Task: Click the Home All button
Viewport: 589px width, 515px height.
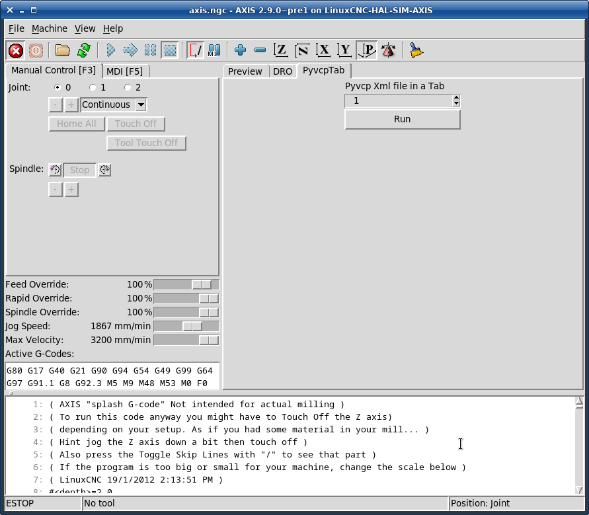Action: click(x=77, y=124)
